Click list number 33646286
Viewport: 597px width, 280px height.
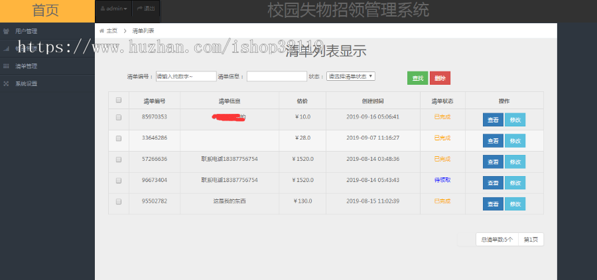click(154, 138)
